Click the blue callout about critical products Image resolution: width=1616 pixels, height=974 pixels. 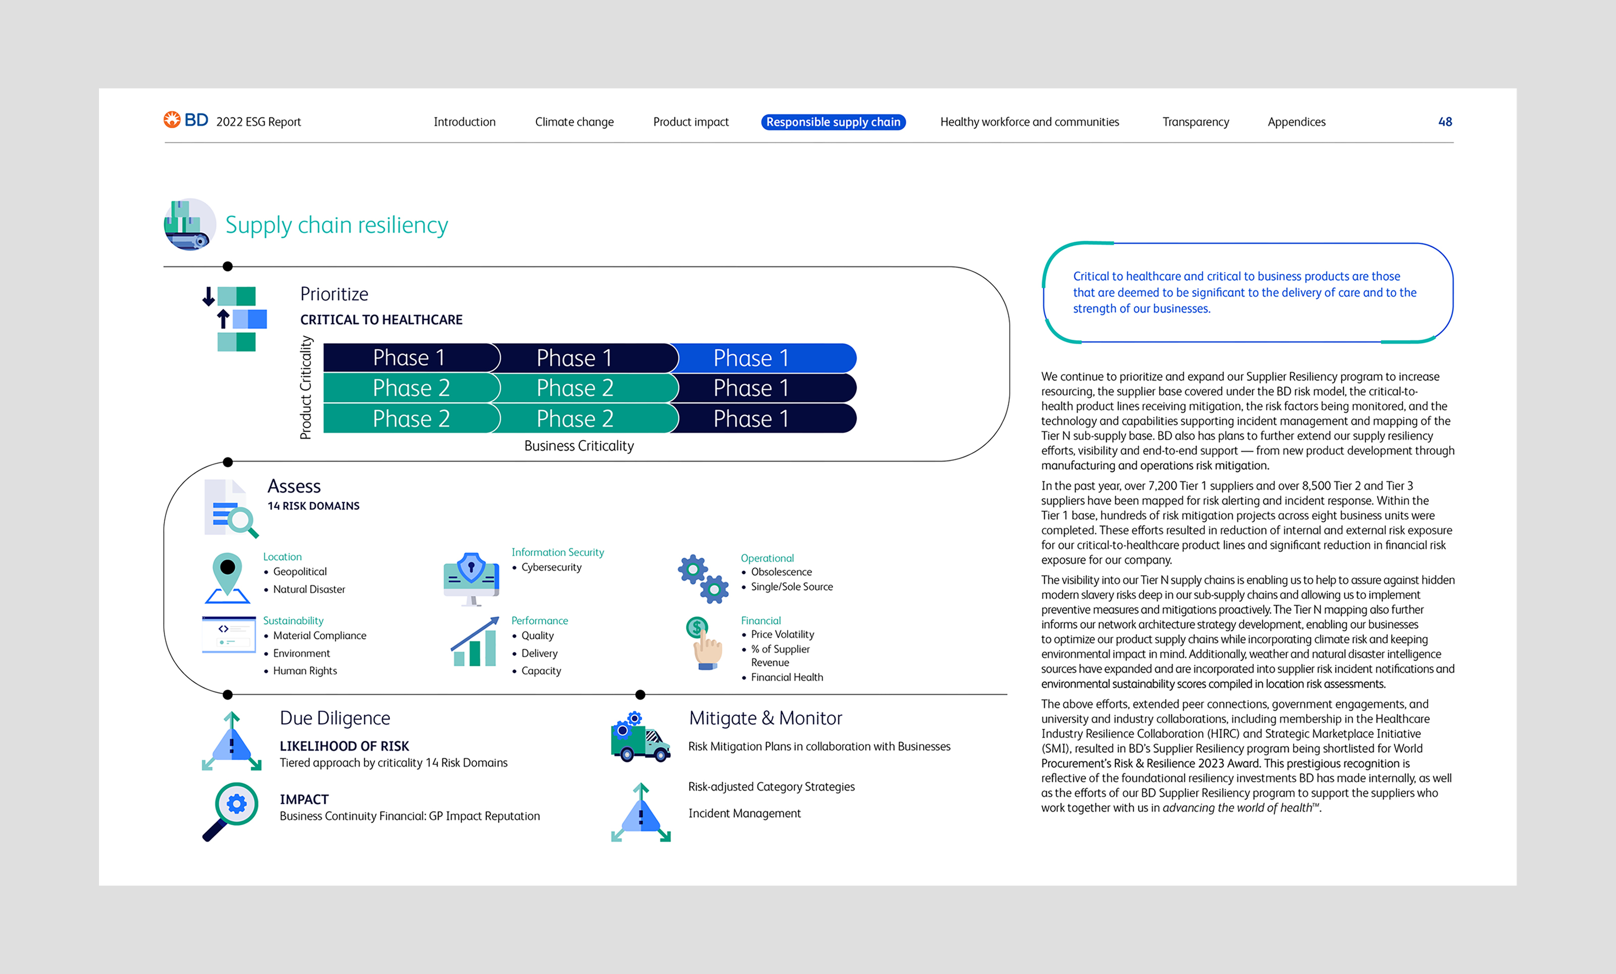(1247, 292)
